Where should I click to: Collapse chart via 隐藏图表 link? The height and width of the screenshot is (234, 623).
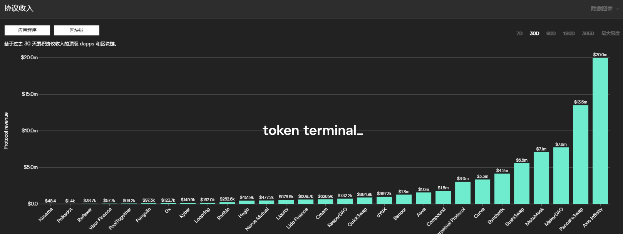[601, 8]
